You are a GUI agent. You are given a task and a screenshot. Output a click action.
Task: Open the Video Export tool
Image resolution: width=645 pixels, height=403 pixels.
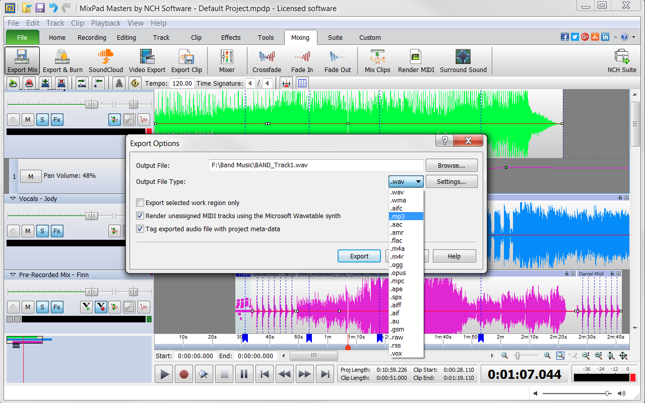[147, 61]
